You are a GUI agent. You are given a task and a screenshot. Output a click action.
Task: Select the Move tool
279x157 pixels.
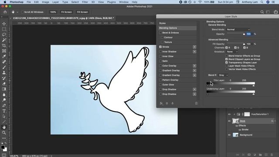(x=4, y=24)
